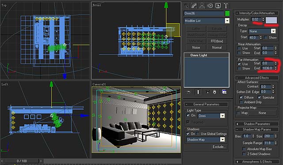Screen dimensions: 283x165
Task: Toggle Far Attenuation Use checkbox
Action: [x=239, y=64]
